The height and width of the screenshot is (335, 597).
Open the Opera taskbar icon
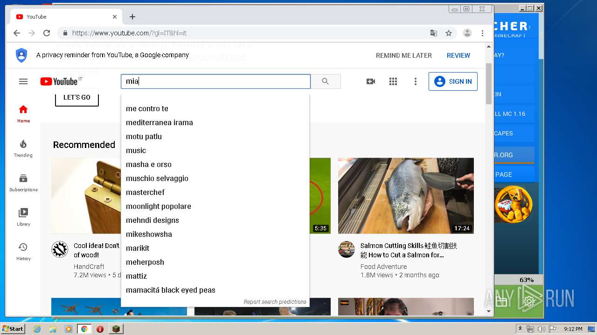coord(100,329)
